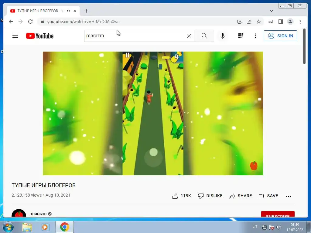Click the video title ТУПЫЕ ИГРЫ БЛОГЕРОВ

pos(43,185)
